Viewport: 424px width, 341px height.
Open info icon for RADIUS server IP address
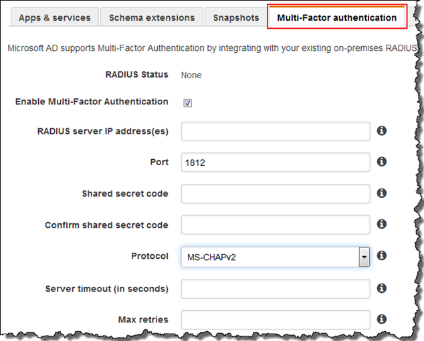point(382,131)
